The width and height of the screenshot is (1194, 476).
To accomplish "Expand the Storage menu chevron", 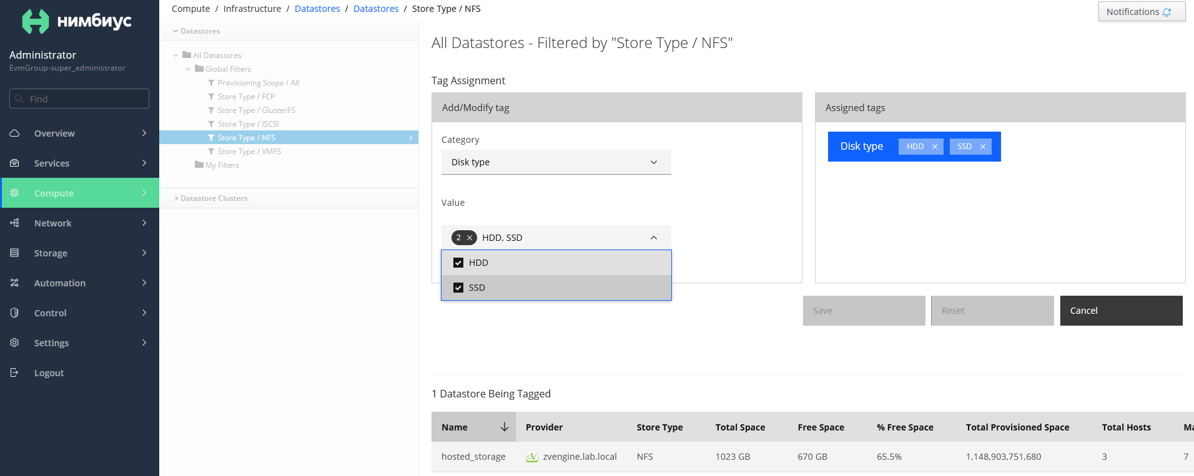I will click(x=144, y=253).
